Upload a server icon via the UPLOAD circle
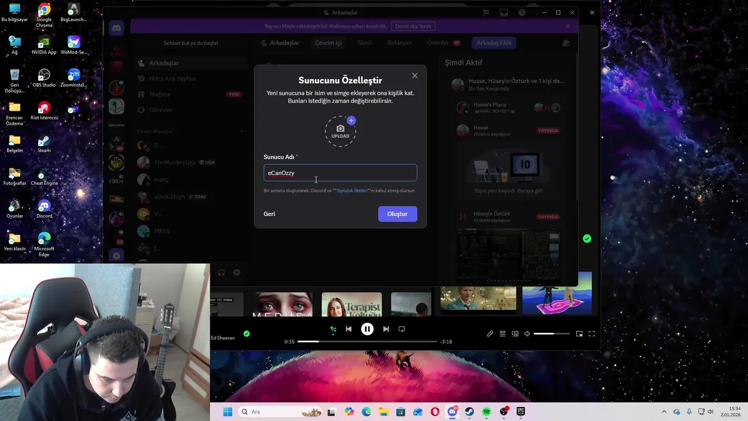The height and width of the screenshot is (421, 748). point(341,131)
